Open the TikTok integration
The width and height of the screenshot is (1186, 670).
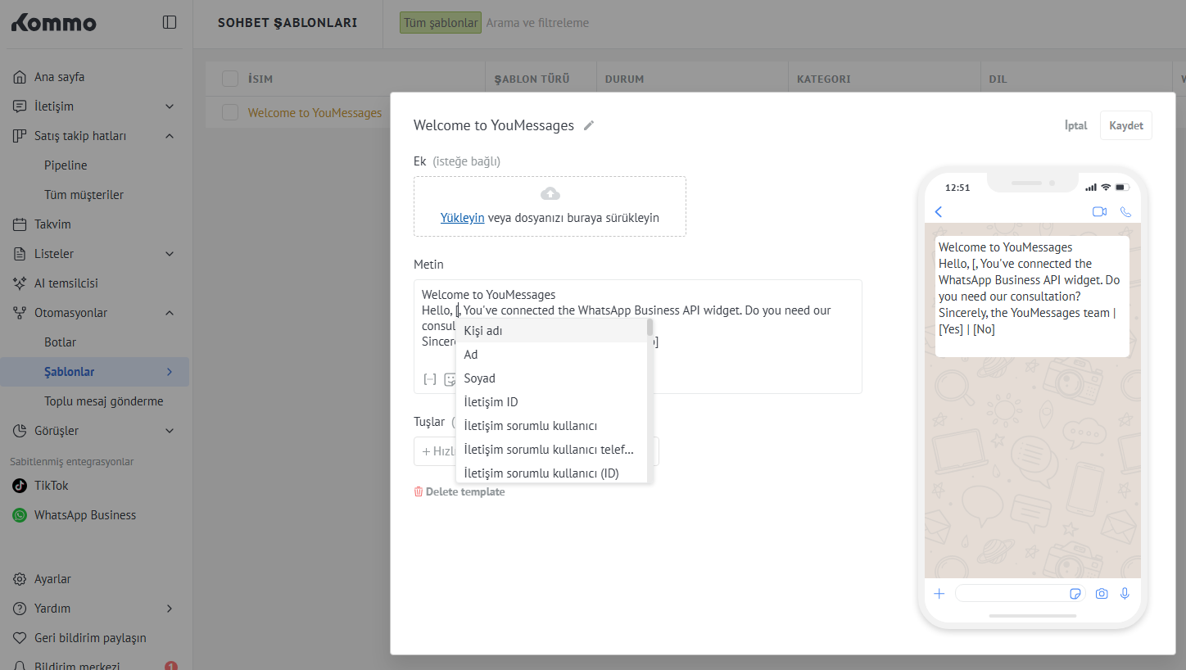click(x=51, y=486)
